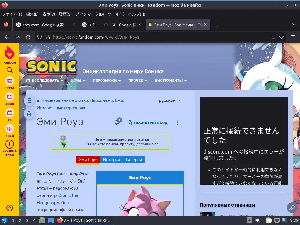Open the user profile icon in sidebar

coord(10,208)
